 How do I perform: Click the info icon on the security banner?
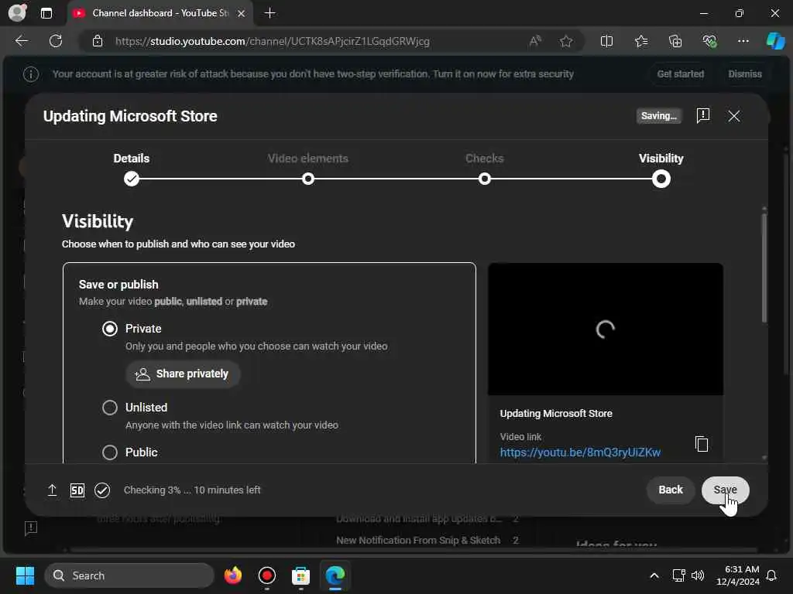(31, 74)
